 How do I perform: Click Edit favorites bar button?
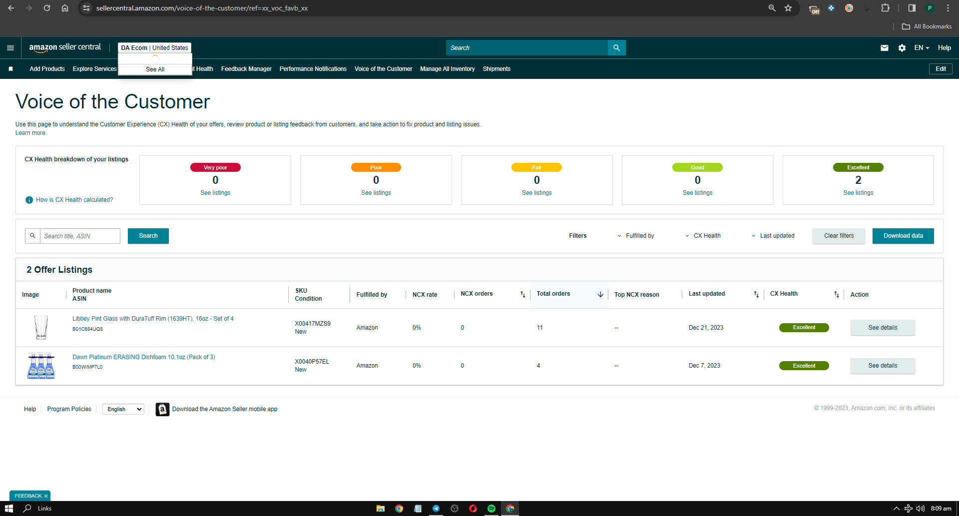(941, 69)
